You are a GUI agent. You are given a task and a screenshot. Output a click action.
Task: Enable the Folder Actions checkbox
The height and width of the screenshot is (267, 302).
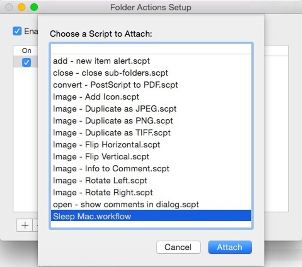17,31
